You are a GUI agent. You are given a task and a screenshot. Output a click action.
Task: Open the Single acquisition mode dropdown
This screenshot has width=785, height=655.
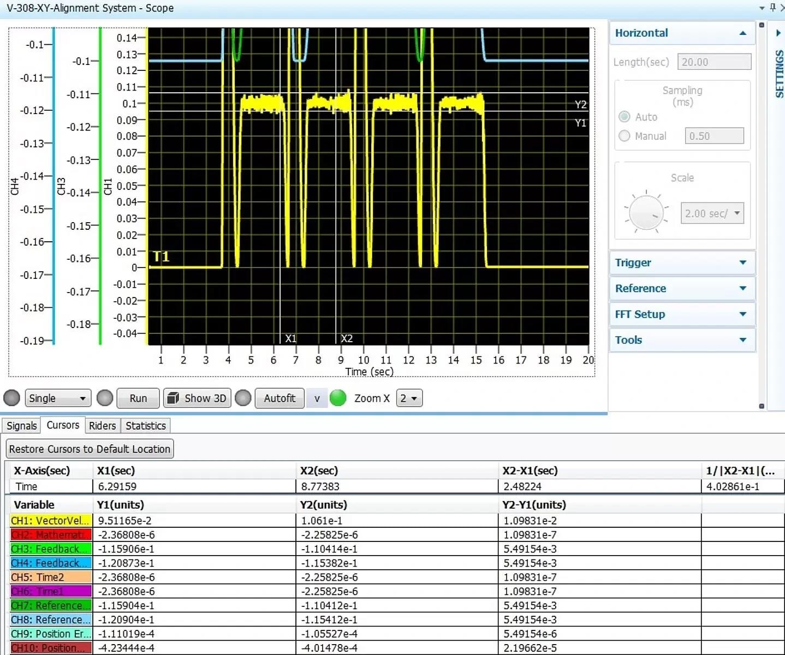[58, 398]
